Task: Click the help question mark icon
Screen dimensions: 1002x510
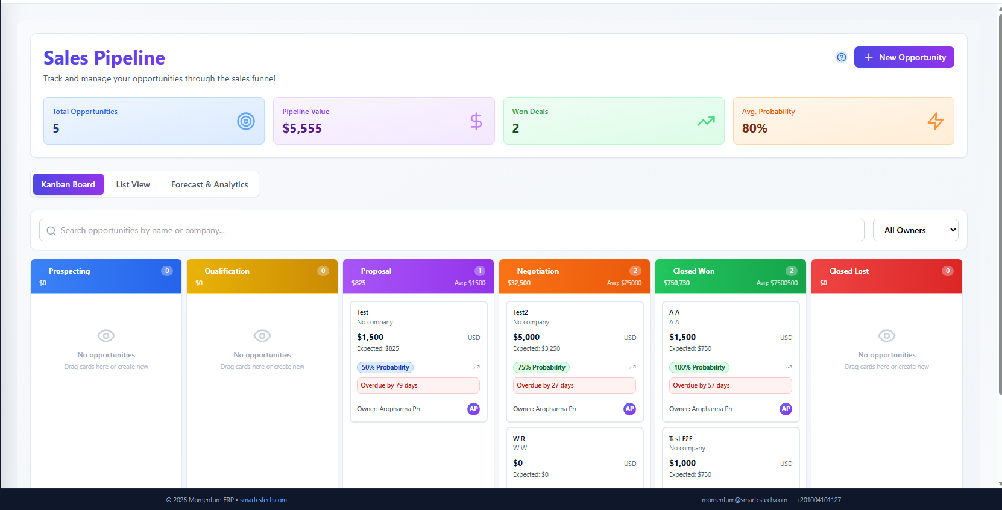Action: [842, 57]
